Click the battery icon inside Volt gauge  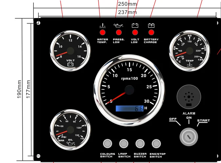pos(70,65)
